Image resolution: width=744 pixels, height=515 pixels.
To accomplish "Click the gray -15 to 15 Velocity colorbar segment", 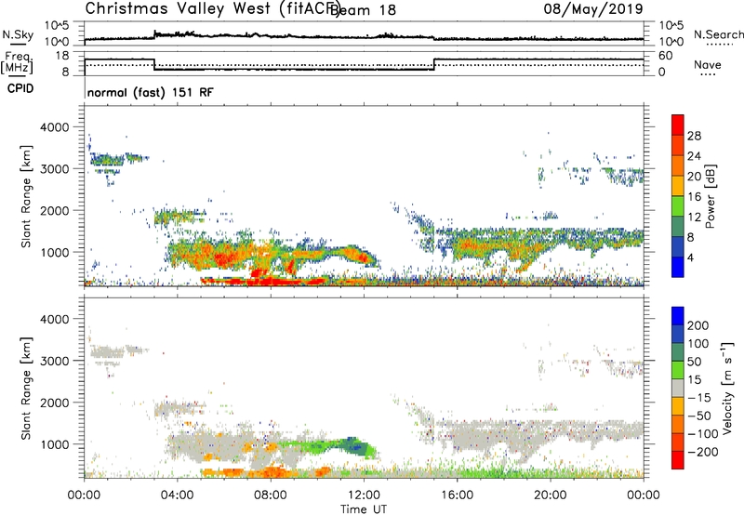I will 678,388.
